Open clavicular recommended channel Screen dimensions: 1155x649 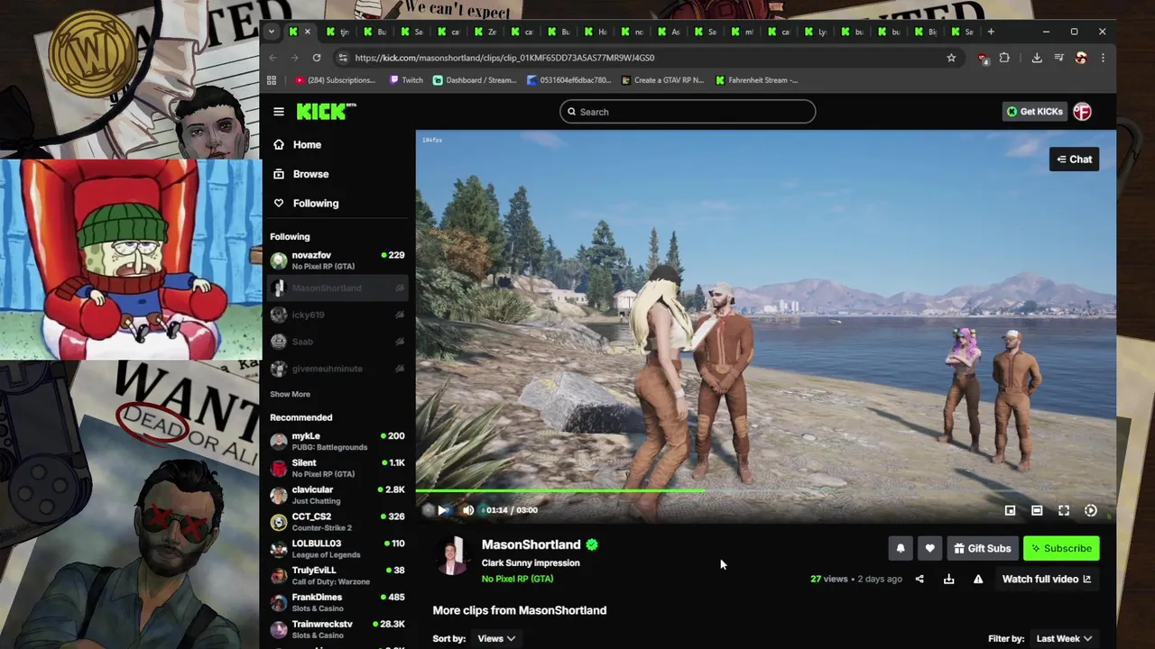(x=338, y=495)
